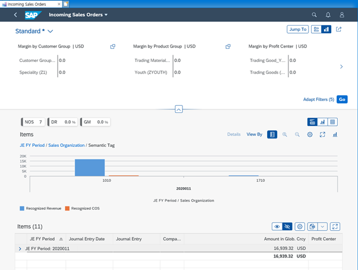
Task: Click the Jump To button
Action: point(298,29)
